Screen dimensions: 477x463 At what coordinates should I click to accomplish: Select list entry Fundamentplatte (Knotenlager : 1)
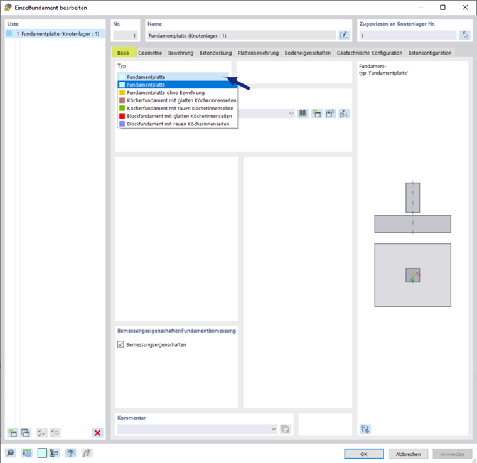tap(55, 33)
